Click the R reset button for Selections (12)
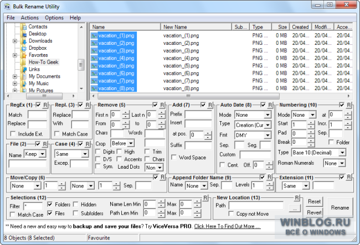Viewport: 360px width, 245px height. pos(205,197)
